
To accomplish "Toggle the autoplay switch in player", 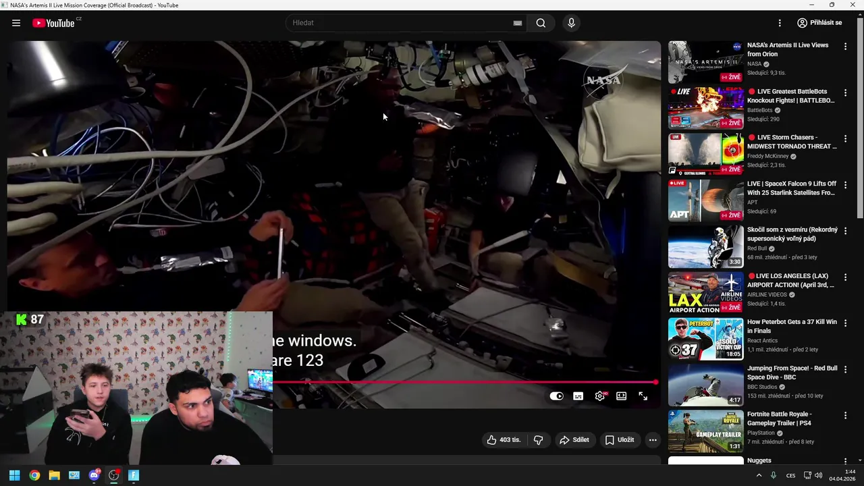I will click(x=556, y=396).
